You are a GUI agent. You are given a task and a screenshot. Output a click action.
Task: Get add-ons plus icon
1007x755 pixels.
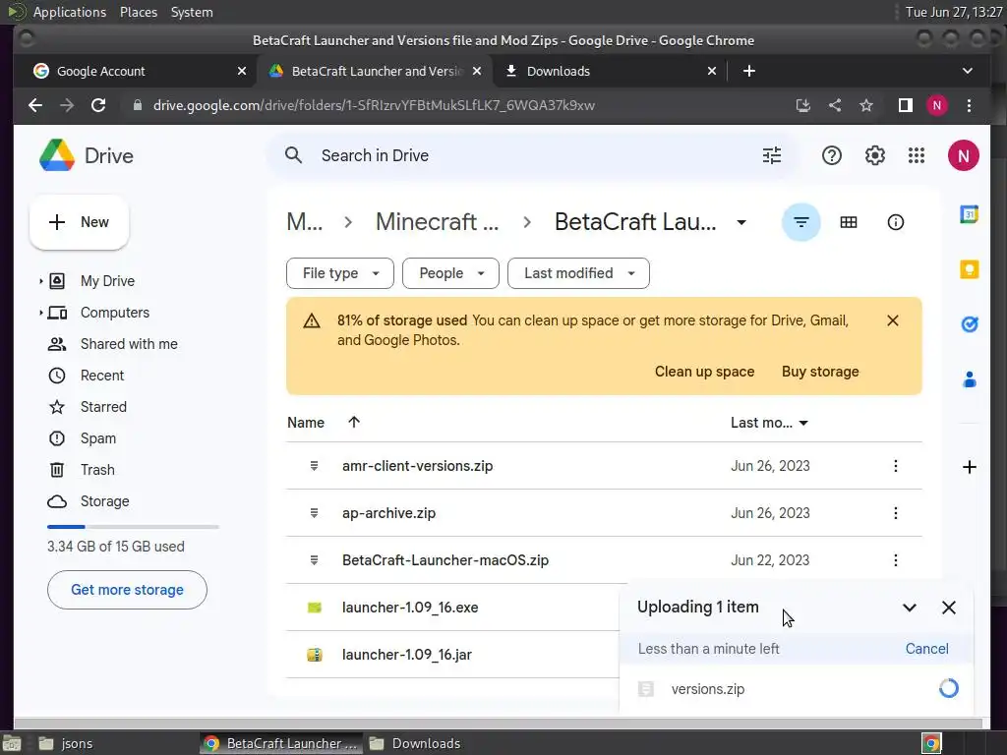(969, 467)
